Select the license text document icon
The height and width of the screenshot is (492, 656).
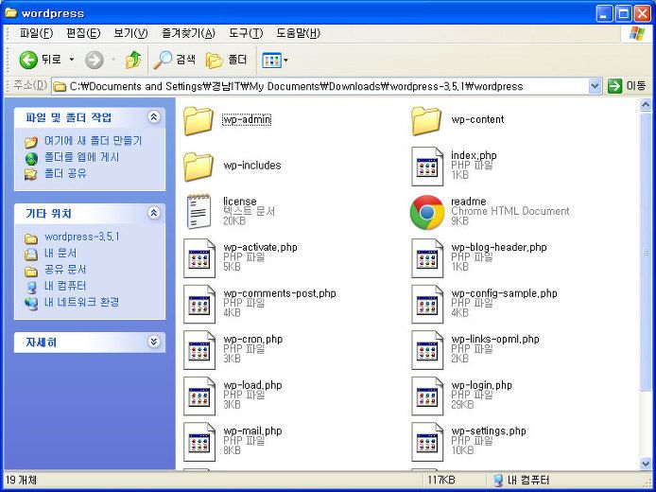[x=199, y=212]
